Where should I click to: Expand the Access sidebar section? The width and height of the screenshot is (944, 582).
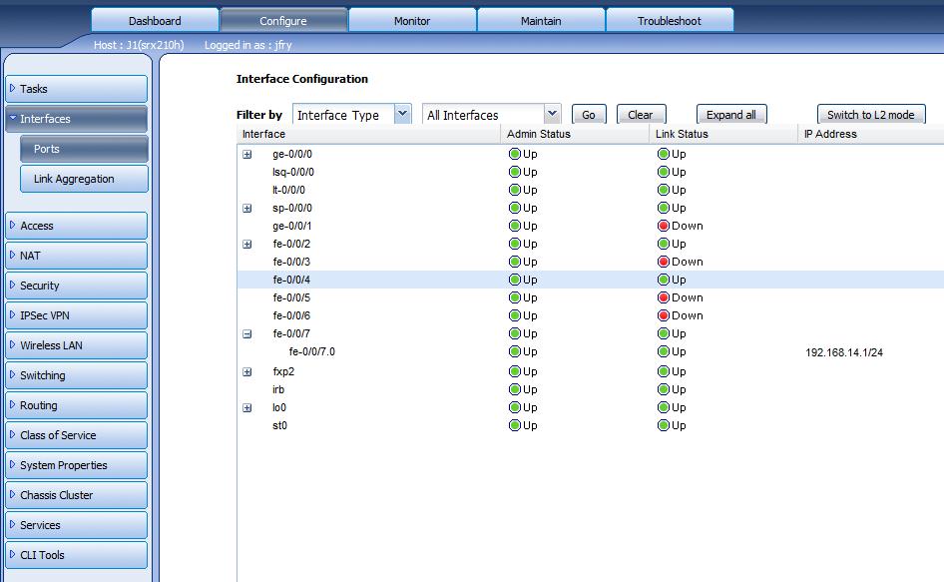tap(77, 226)
